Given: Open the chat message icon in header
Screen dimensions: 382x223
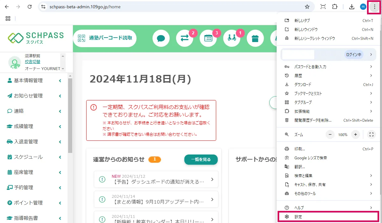Looking at the screenshot, I should pyautogui.click(x=161, y=38).
